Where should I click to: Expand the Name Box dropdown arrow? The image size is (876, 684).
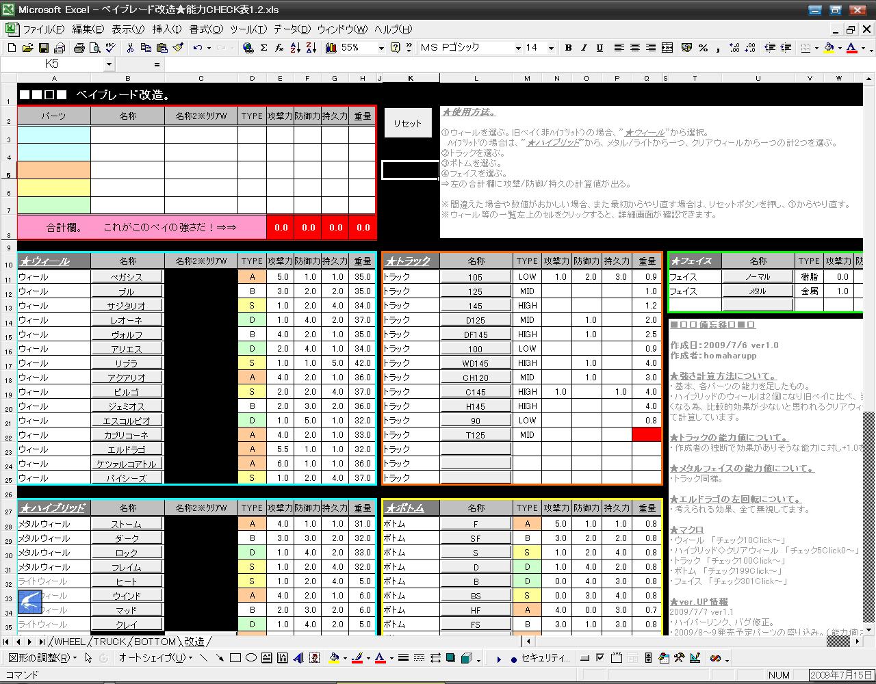click(x=109, y=64)
